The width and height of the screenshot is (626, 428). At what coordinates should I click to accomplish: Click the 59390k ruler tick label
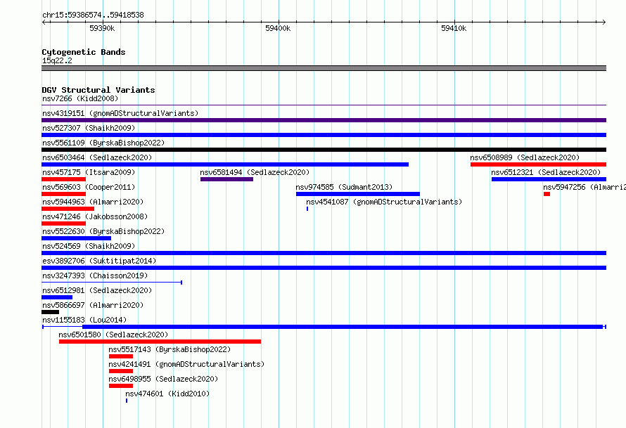point(102,28)
